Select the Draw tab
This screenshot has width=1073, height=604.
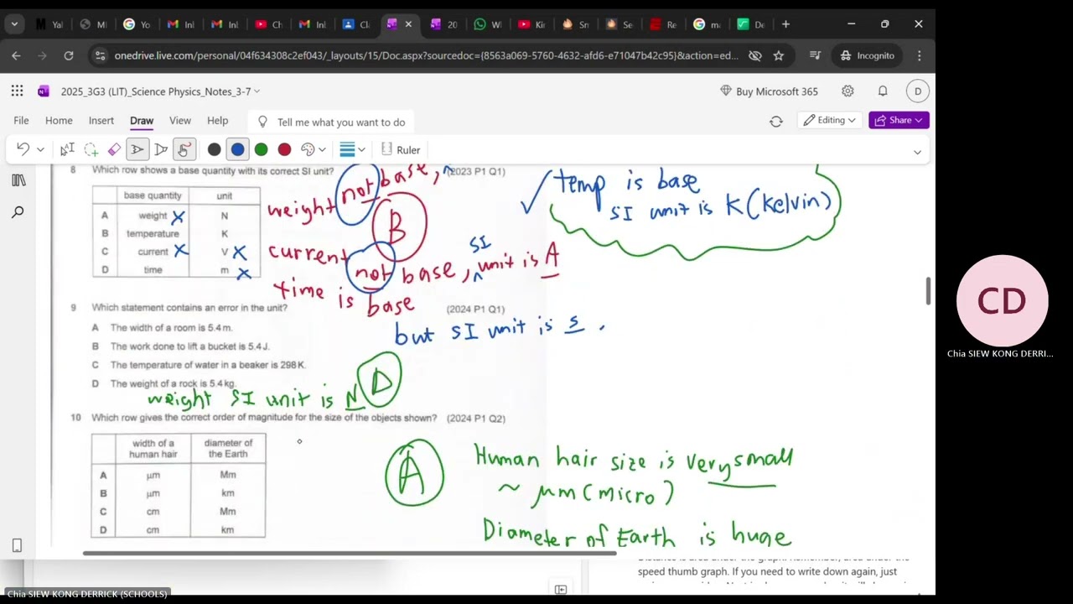pyautogui.click(x=142, y=121)
